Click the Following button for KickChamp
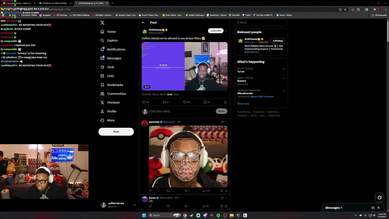The height and width of the screenshot is (219, 389). (x=278, y=41)
